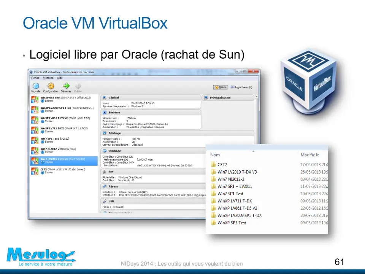Click the USB section icon

(x=105, y=201)
